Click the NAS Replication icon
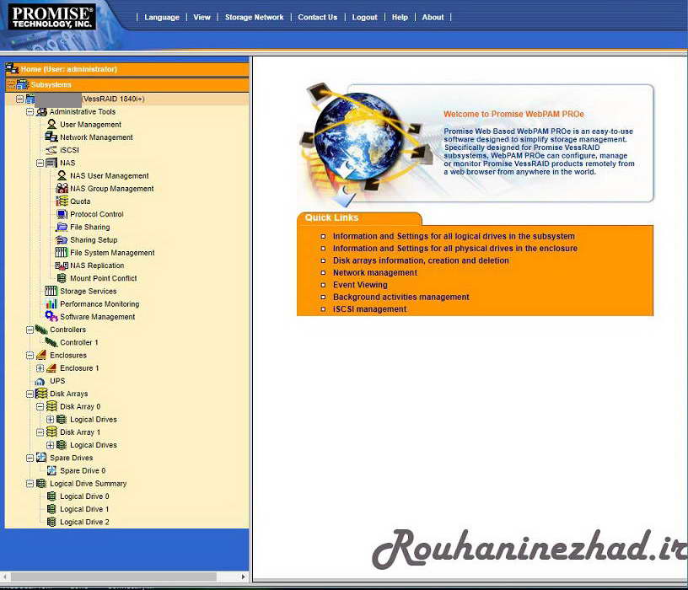Viewport: 688px width, 590px height. pyautogui.click(x=62, y=265)
